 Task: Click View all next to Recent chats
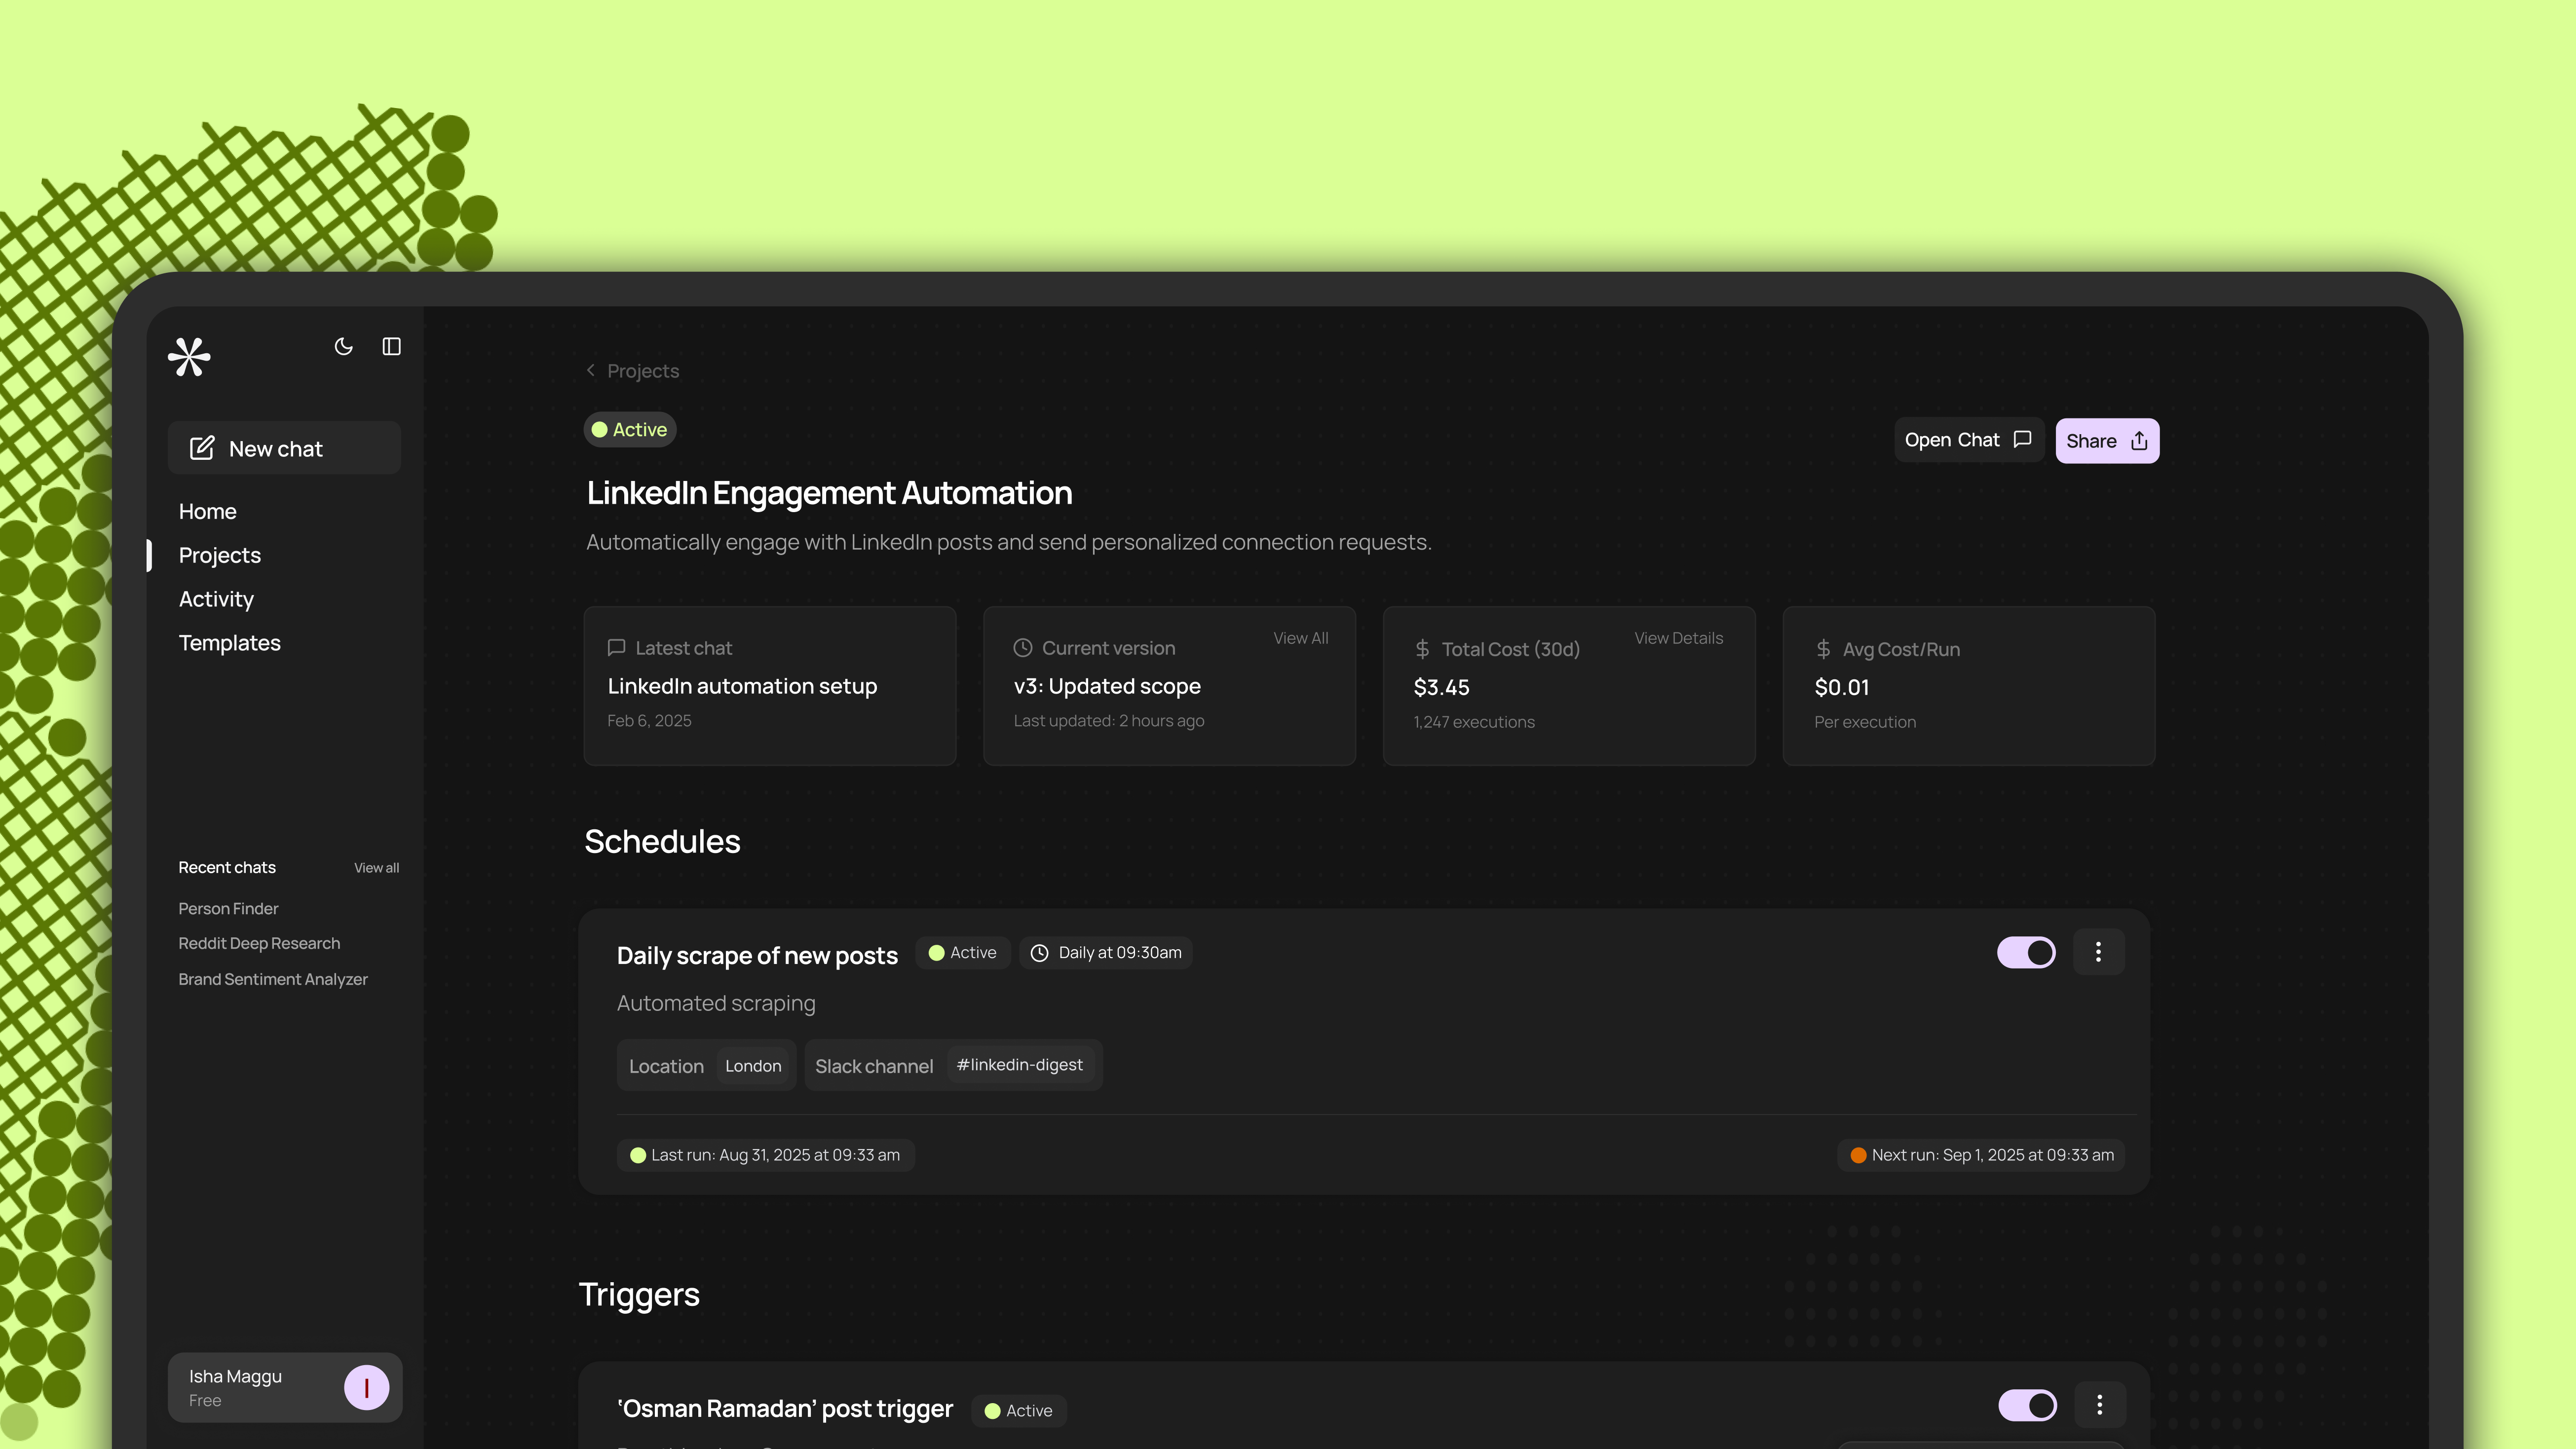click(x=376, y=868)
